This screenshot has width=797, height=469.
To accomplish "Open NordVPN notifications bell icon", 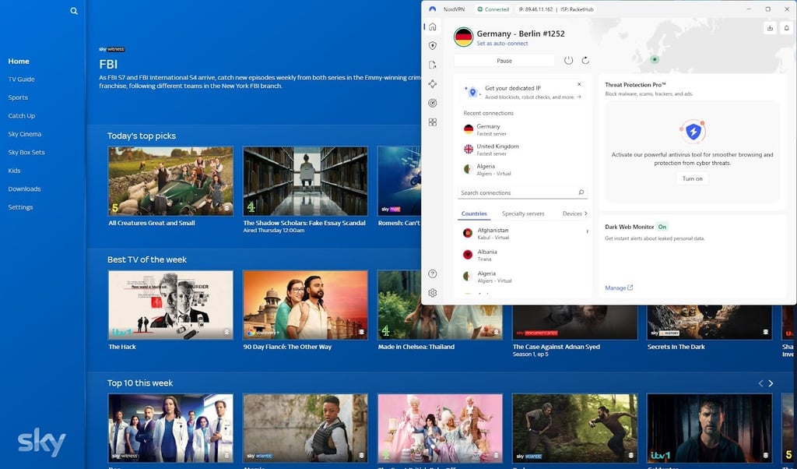I will (787, 28).
